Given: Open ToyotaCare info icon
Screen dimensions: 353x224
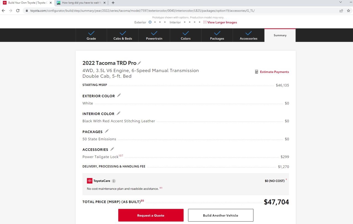Looking at the screenshot, I should pos(114,181).
